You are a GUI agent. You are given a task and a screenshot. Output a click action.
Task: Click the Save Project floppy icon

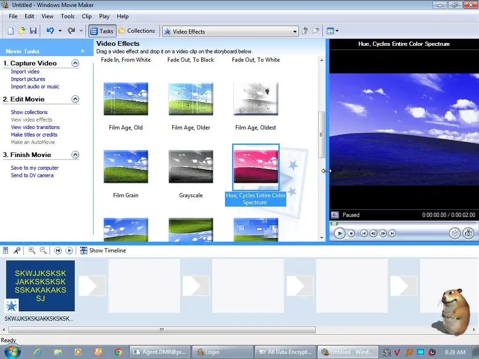coord(33,31)
